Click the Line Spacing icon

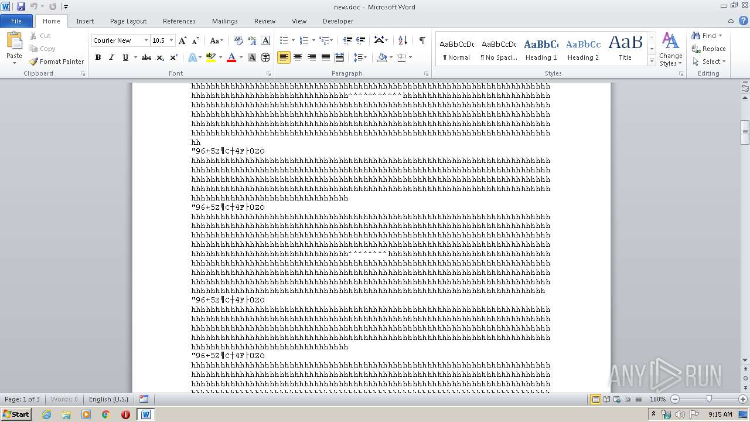[357, 57]
